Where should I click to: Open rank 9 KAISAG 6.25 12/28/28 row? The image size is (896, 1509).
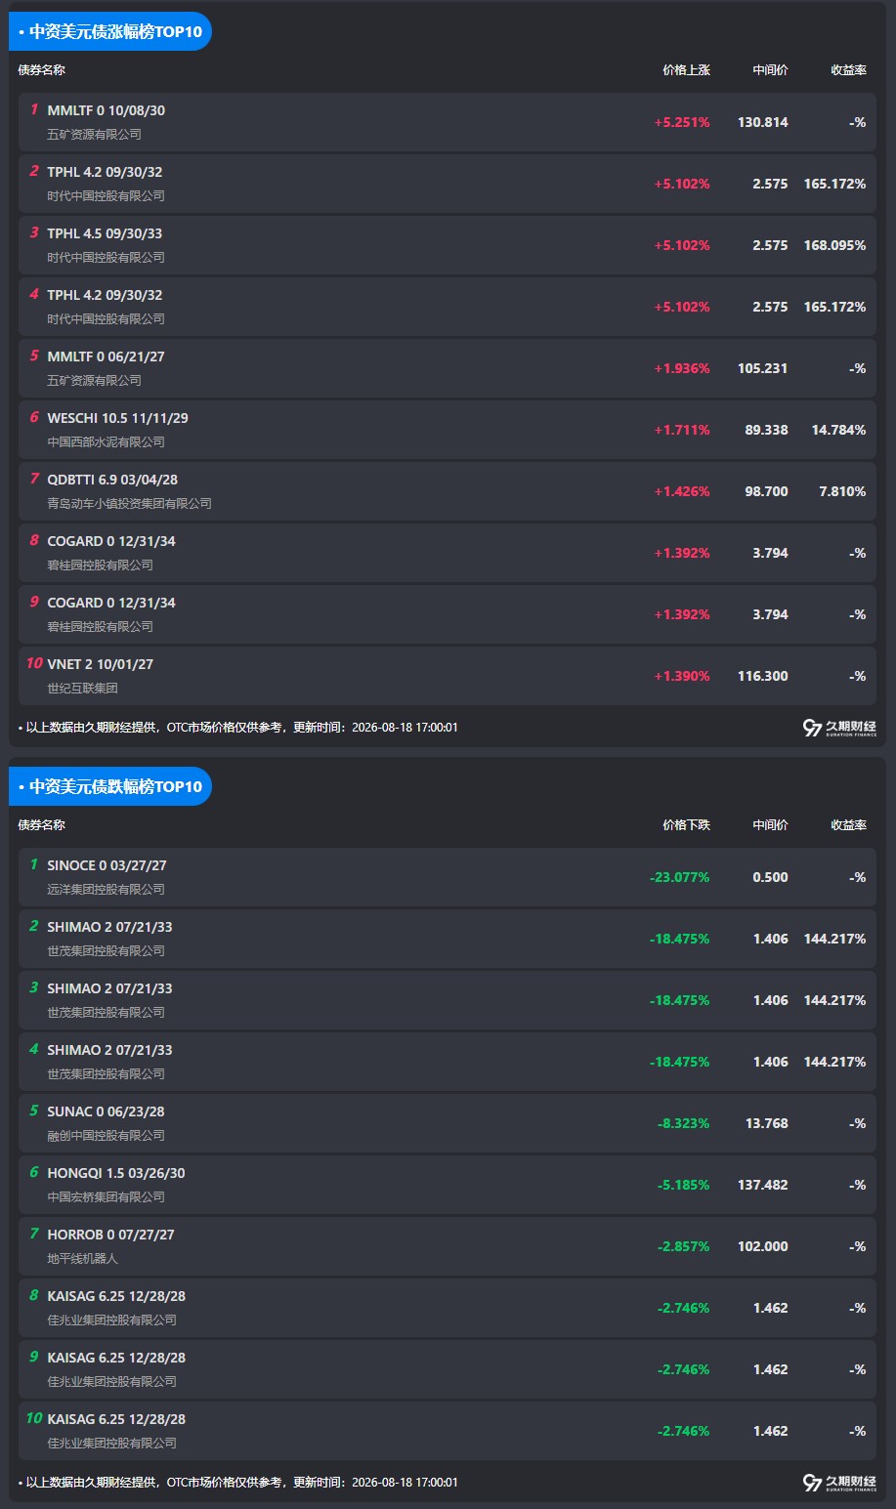coord(448,1369)
